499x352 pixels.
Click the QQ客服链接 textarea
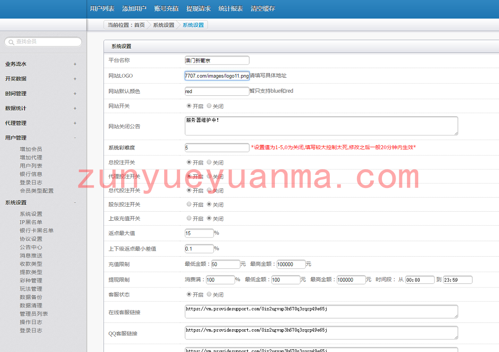coord(321,332)
